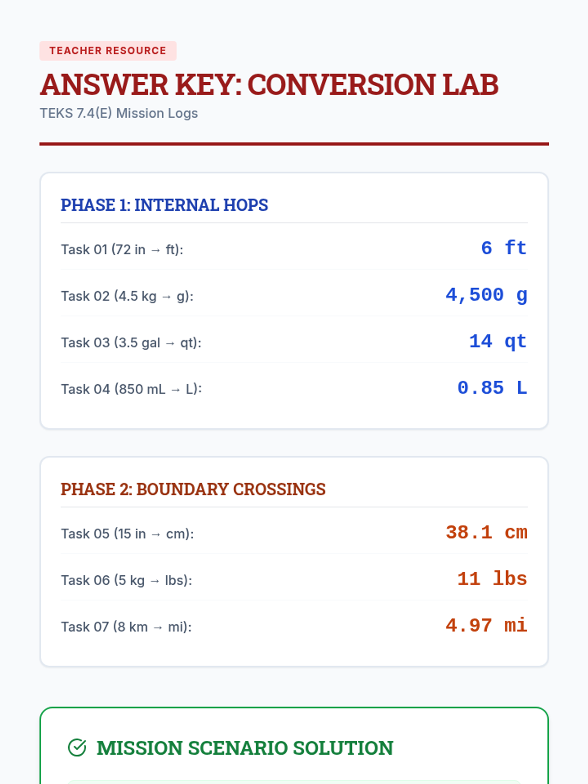
Task: Select the 38.1 cm answer
Action: click(486, 533)
